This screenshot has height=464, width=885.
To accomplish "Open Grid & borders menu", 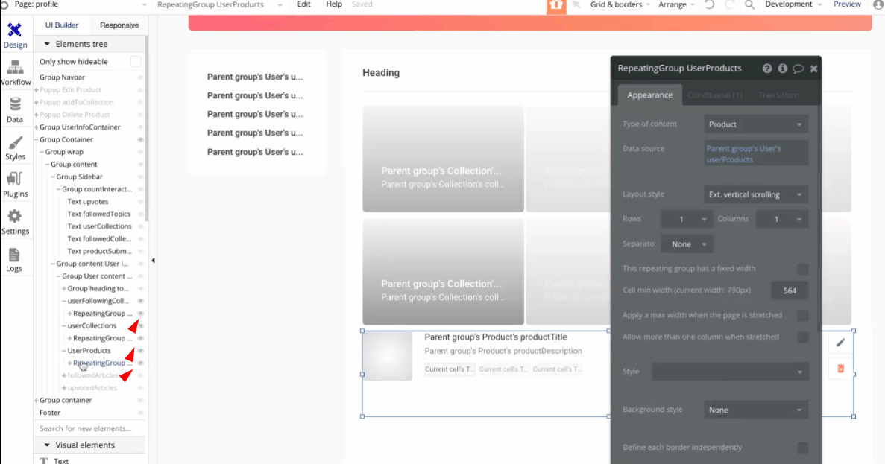I will tap(620, 4).
